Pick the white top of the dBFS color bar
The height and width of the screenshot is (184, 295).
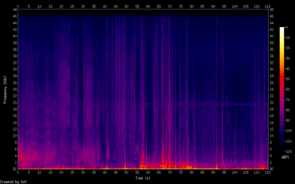click(282, 28)
